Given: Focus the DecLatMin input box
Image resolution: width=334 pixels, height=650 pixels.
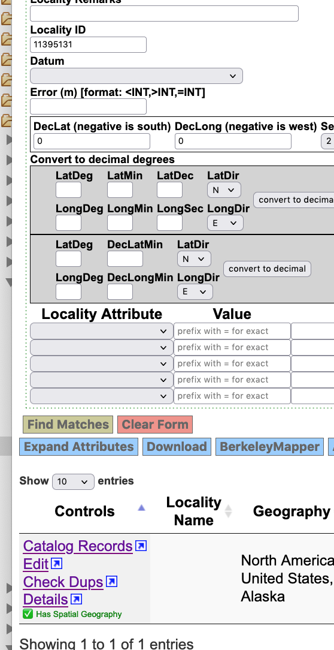Looking at the screenshot, I should point(125,258).
